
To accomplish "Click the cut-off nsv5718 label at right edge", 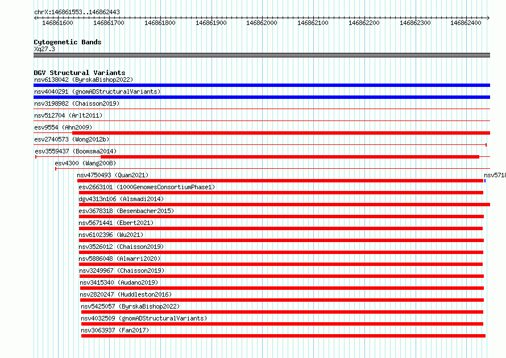I will [495, 175].
